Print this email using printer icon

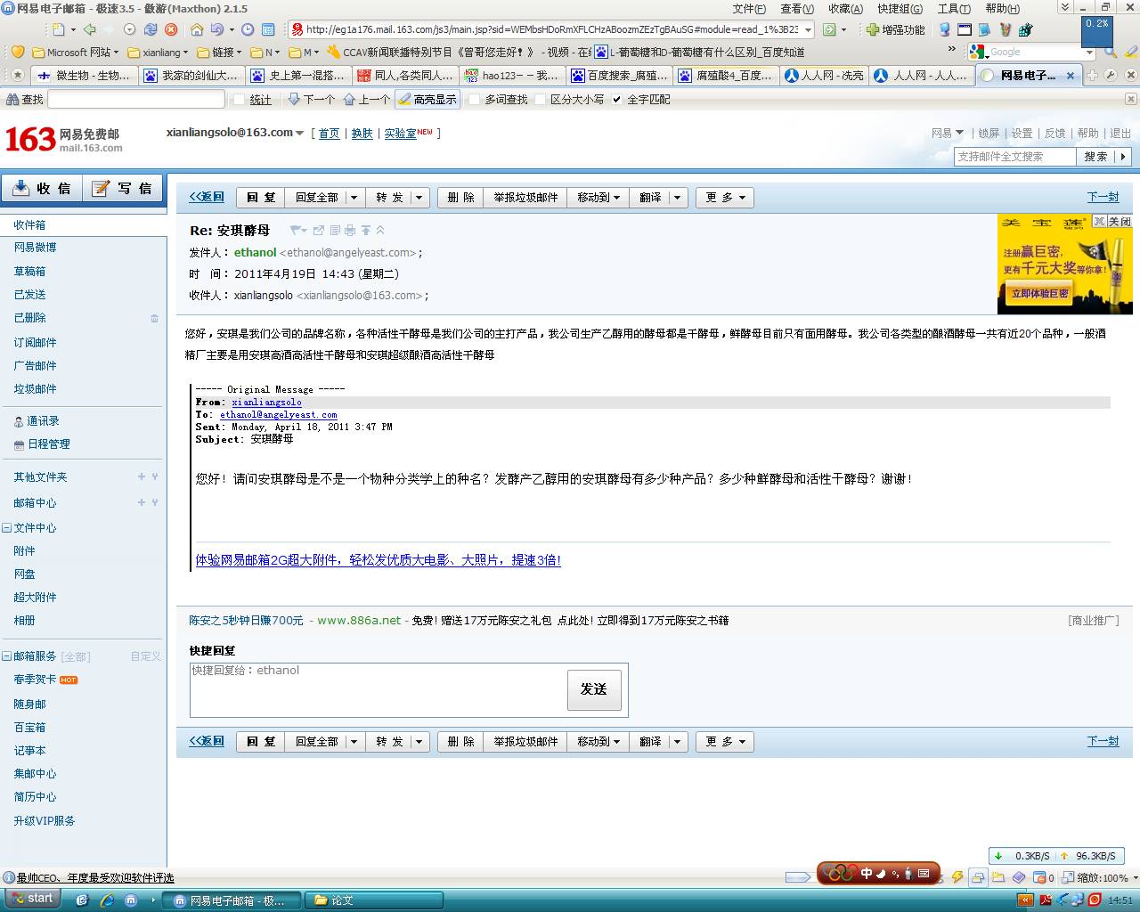(x=350, y=231)
